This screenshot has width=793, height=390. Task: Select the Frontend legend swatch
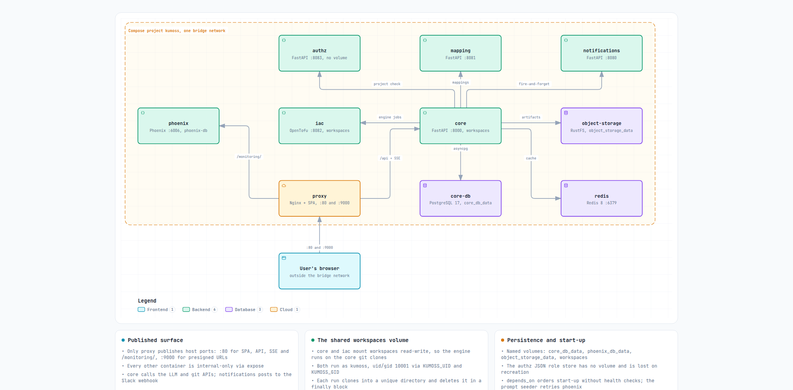tap(141, 310)
